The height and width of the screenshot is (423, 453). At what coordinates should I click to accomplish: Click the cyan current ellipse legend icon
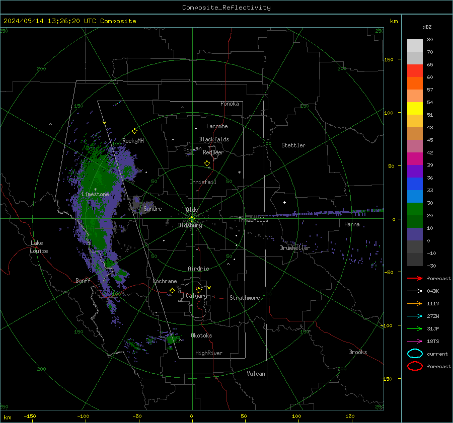click(415, 354)
